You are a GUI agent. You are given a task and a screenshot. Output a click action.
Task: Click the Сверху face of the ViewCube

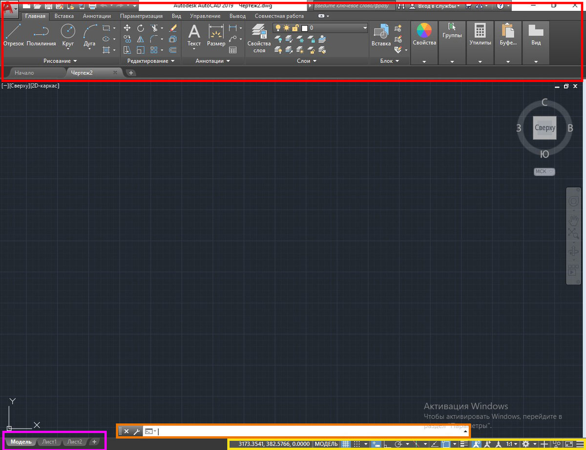(545, 128)
